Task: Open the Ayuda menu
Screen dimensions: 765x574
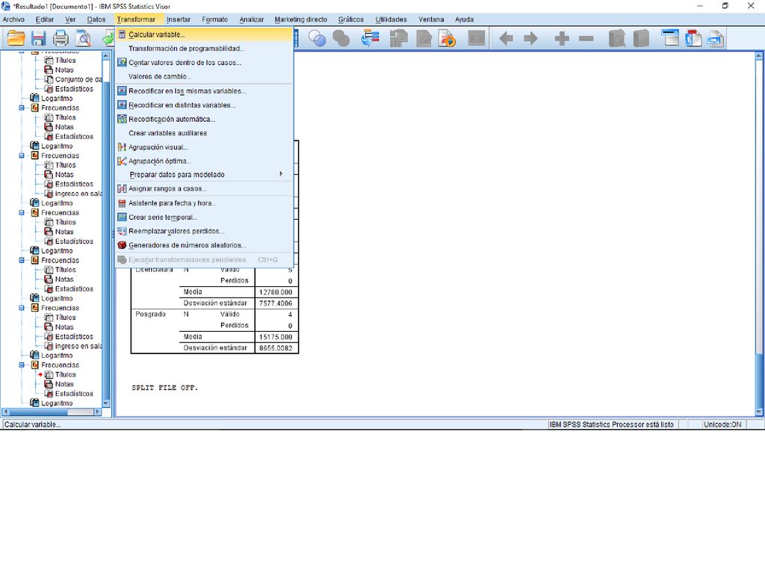Action: pyautogui.click(x=464, y=19)
